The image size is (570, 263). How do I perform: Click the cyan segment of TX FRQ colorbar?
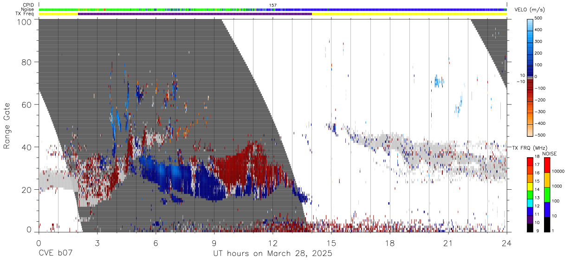pos(530,203)
